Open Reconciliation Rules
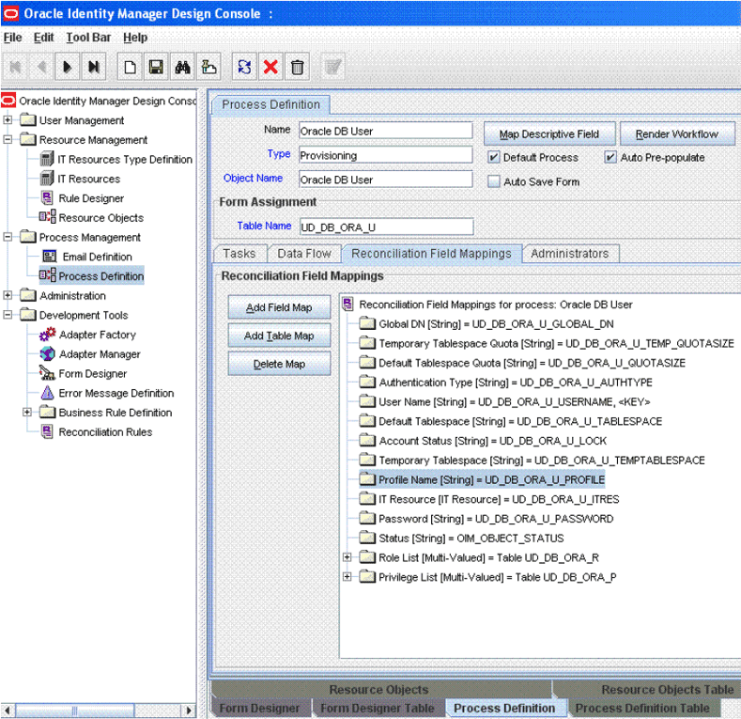The image size is (741, 719). pos(105,432)
